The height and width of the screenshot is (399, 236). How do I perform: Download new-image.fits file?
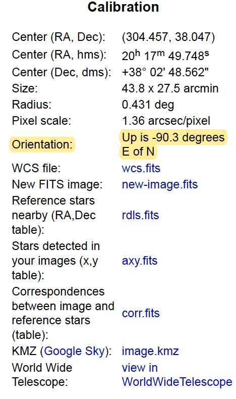point(160,184)
